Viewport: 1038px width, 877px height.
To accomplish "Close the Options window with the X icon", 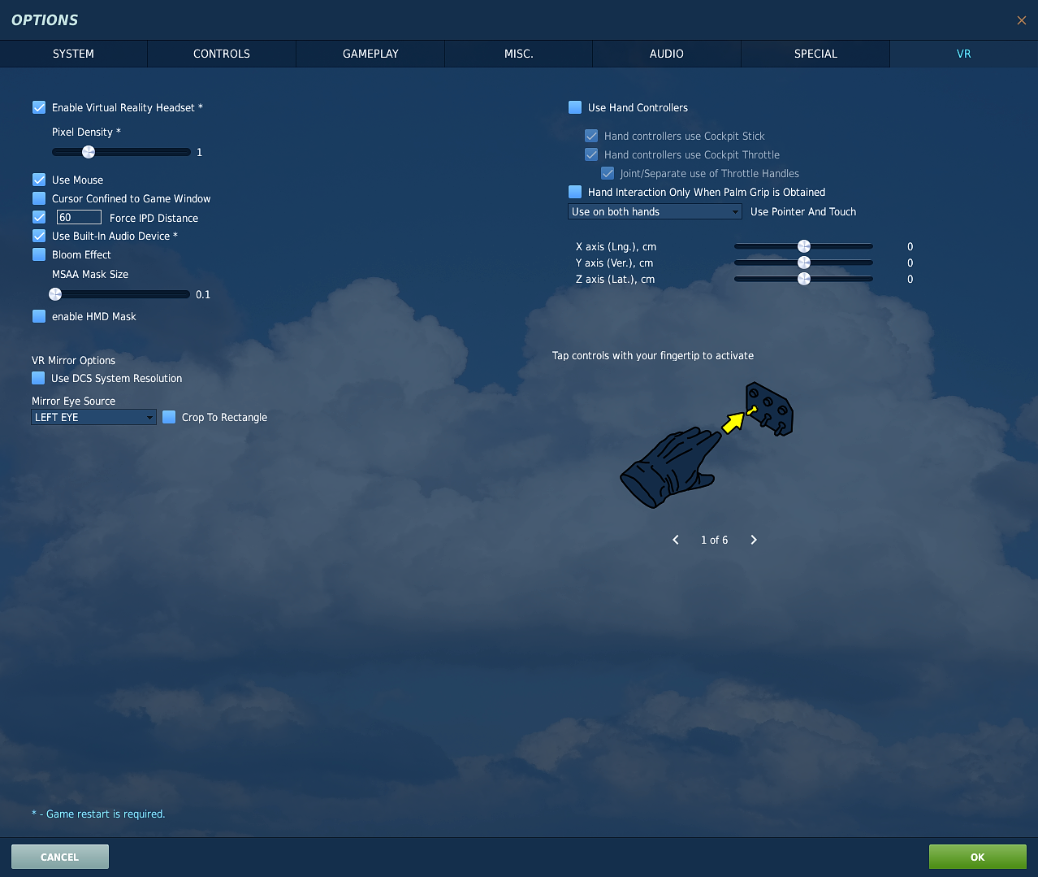I will point(1022,20).
